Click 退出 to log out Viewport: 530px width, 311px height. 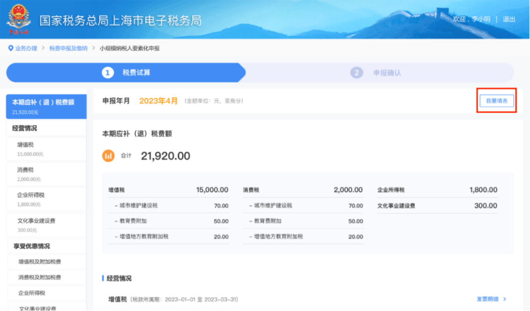[508, 19]
